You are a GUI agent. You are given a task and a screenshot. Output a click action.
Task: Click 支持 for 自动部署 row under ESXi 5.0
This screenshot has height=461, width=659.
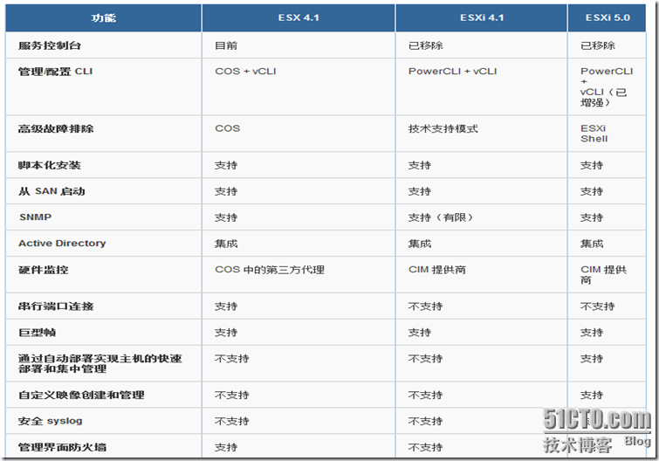[x=592, y=359]
